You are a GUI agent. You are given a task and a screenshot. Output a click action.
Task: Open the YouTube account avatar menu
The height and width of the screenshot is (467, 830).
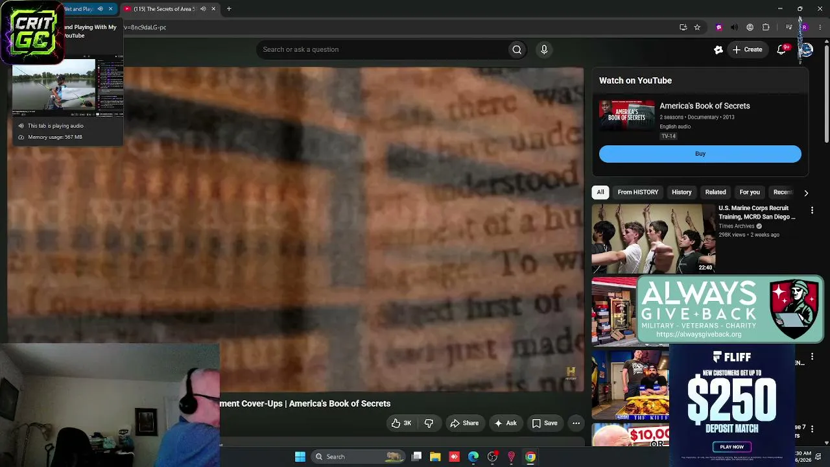[x=806, y=49]
